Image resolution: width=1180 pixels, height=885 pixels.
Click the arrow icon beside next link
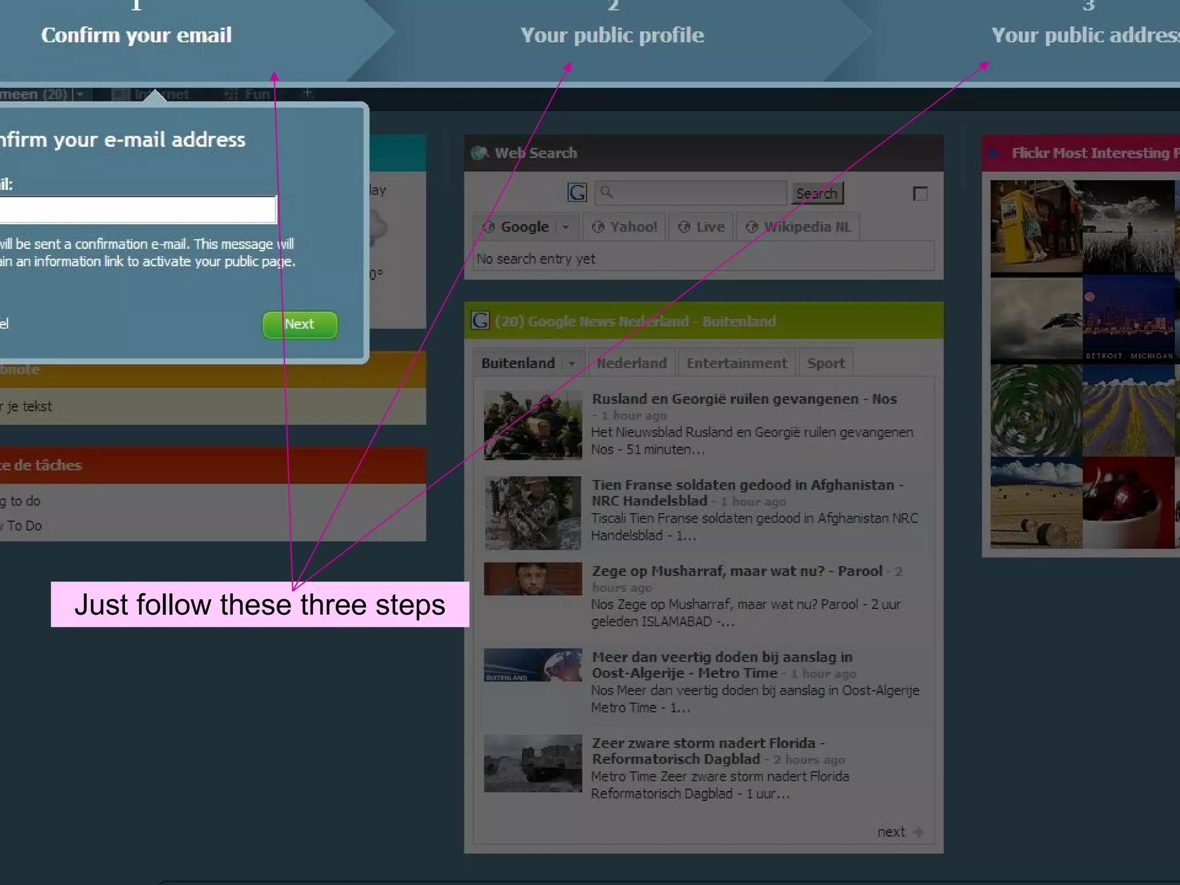919,832
